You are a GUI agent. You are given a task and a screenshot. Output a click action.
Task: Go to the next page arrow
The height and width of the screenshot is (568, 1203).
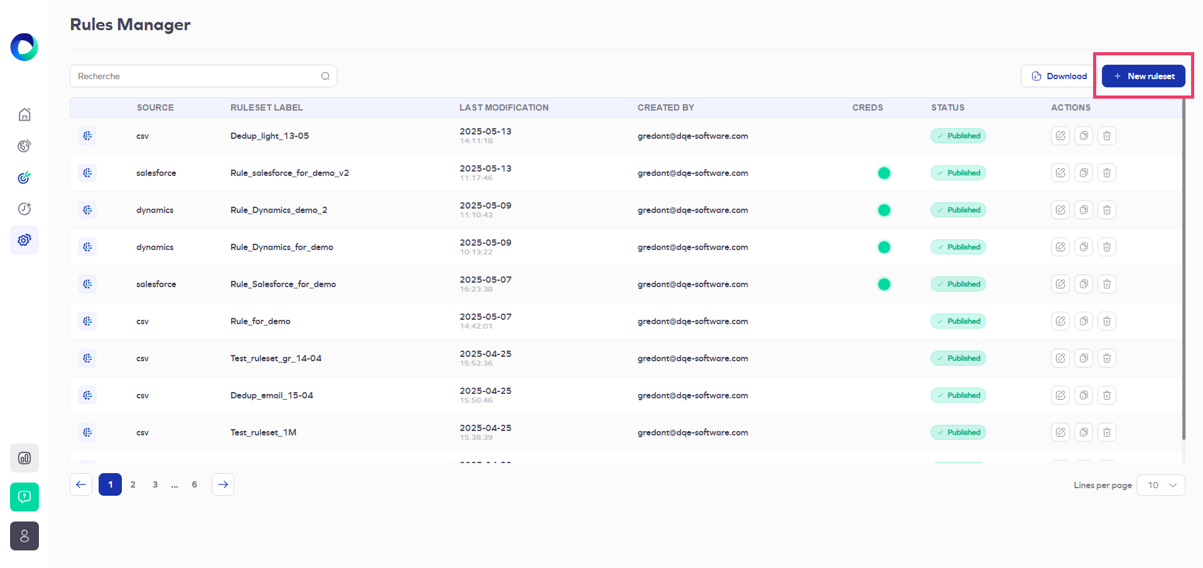tap(223, 484)
